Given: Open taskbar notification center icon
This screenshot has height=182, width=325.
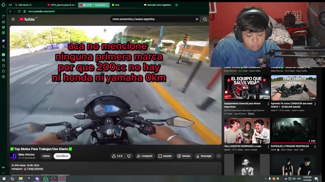Looking at the screenshot, I should pyautogui.click(x=316, y=179).
